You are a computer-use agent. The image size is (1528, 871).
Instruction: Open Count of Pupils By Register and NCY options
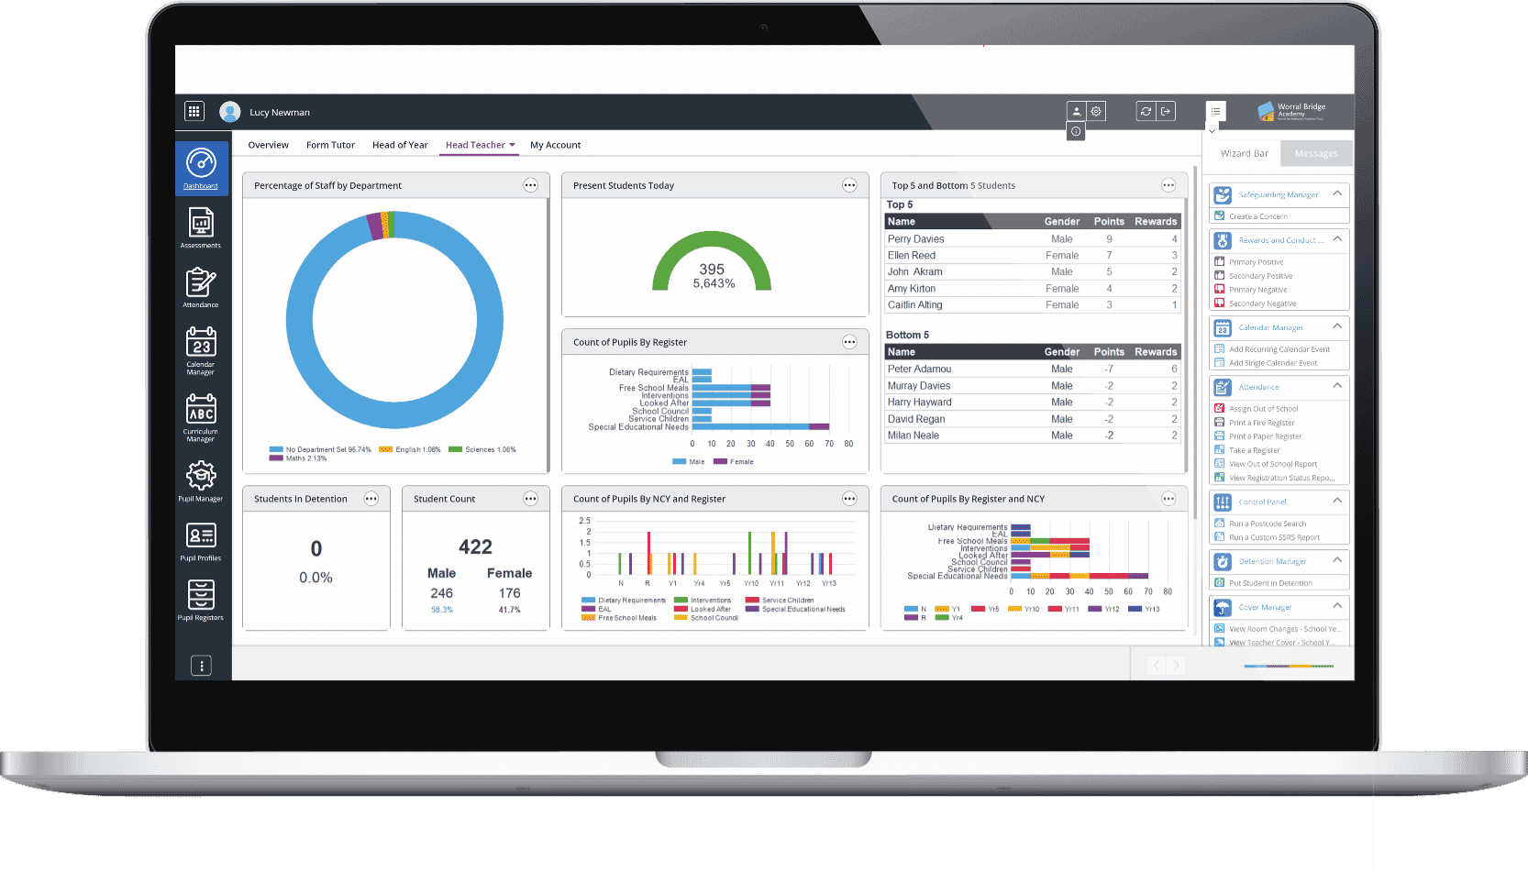(x=1168, y=499)
